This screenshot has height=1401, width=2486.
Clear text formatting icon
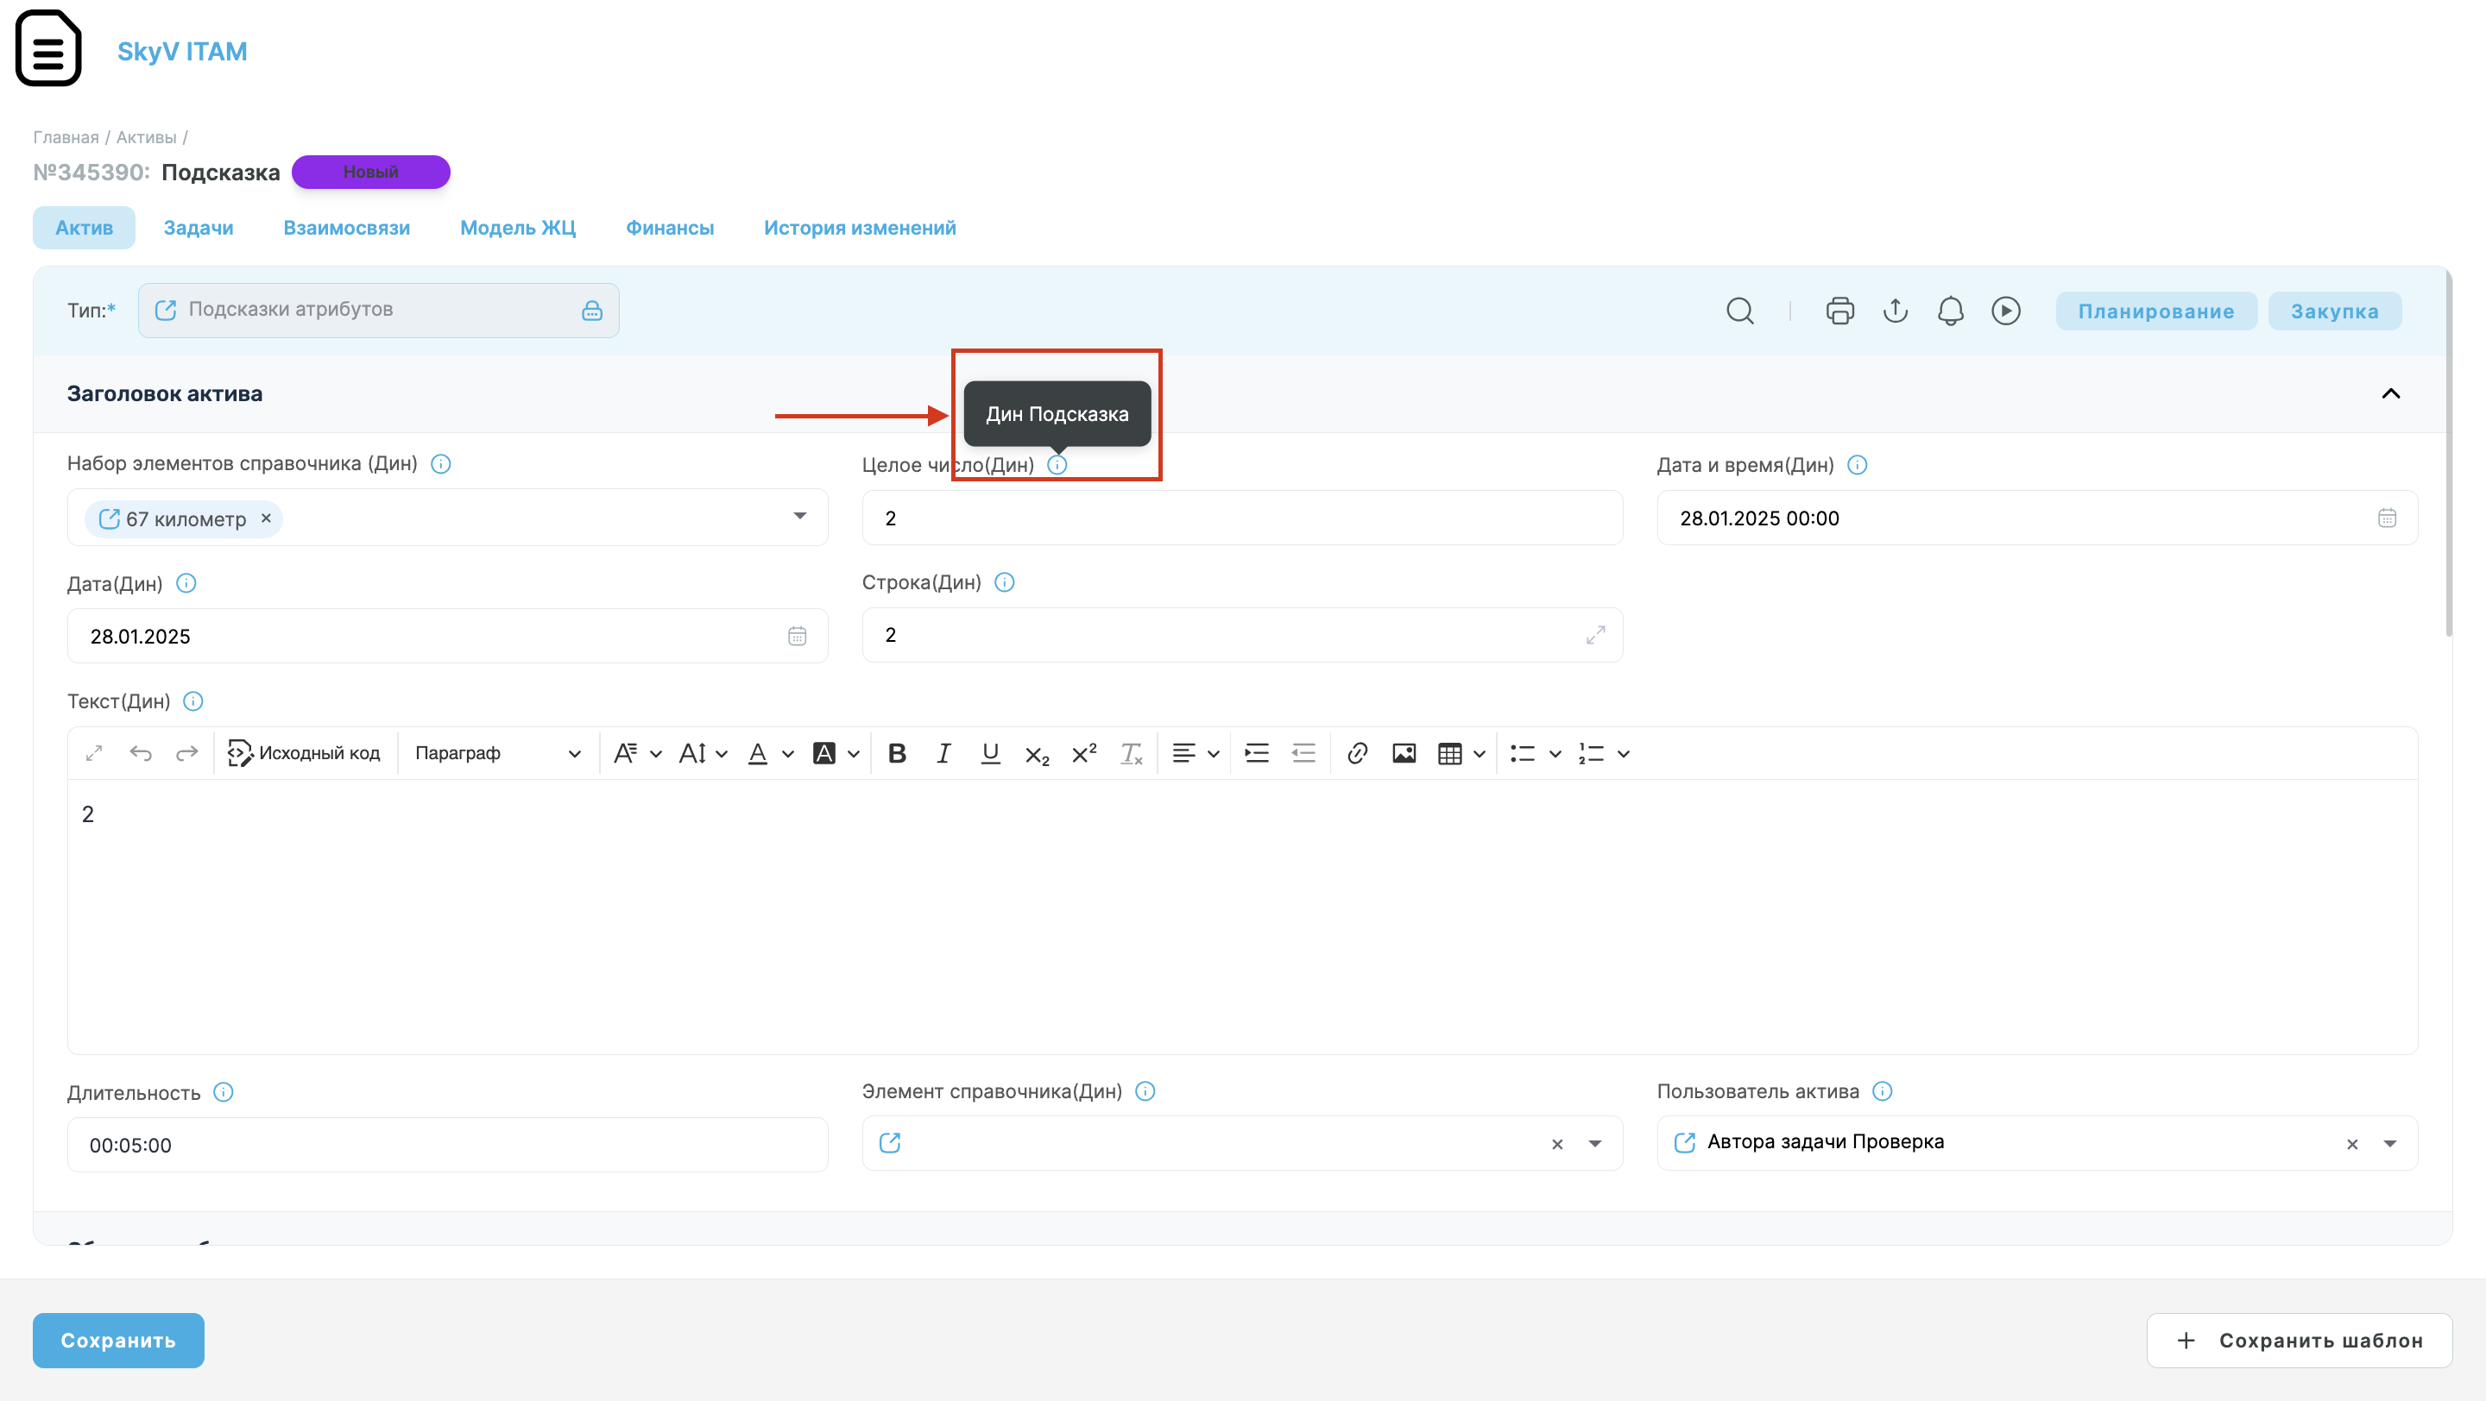click(x=1131, y=753)
